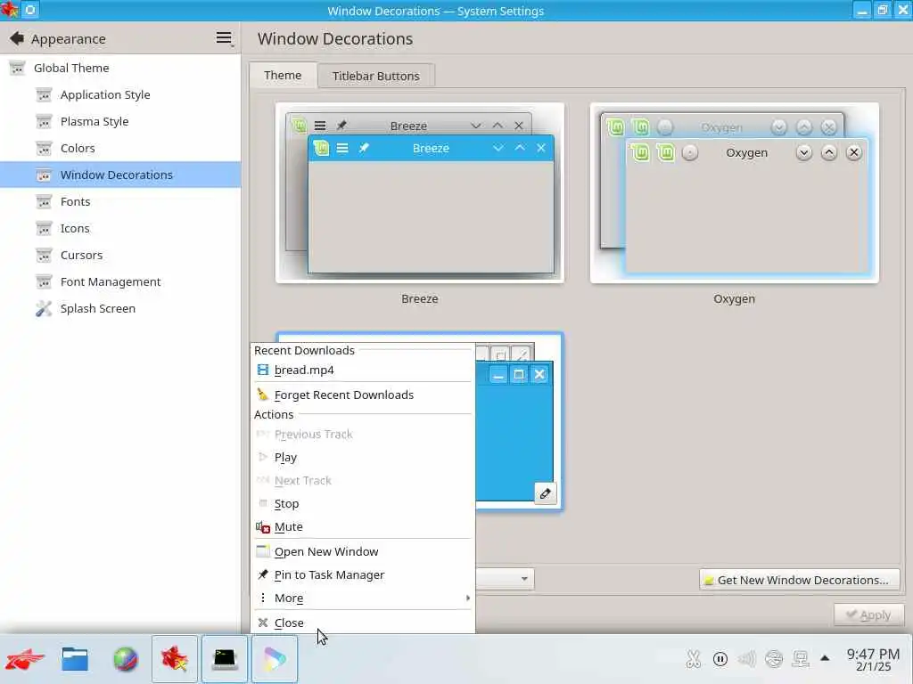Viewport: 913px width, 684px height.
Task: Switch to the System Settings taskbar entry
Action: coord(175,660)
